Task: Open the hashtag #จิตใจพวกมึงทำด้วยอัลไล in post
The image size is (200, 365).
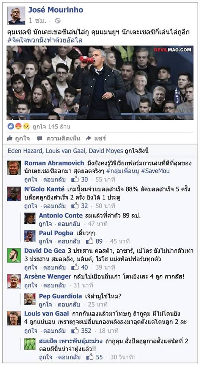Action: click(x=45, y=40)
